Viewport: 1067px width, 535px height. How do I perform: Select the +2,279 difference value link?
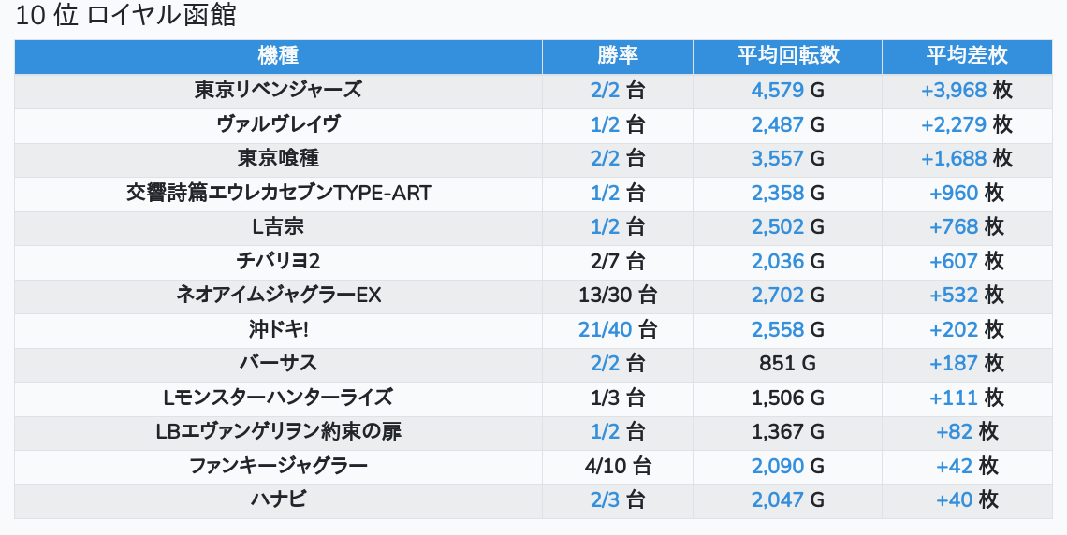(x=954, y=124)
